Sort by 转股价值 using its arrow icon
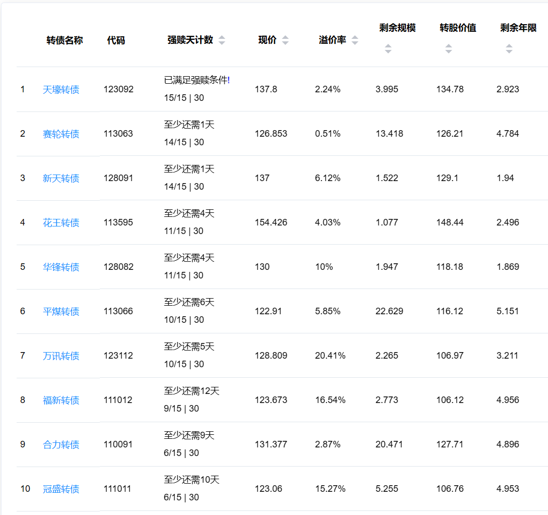 click(448, 49)
